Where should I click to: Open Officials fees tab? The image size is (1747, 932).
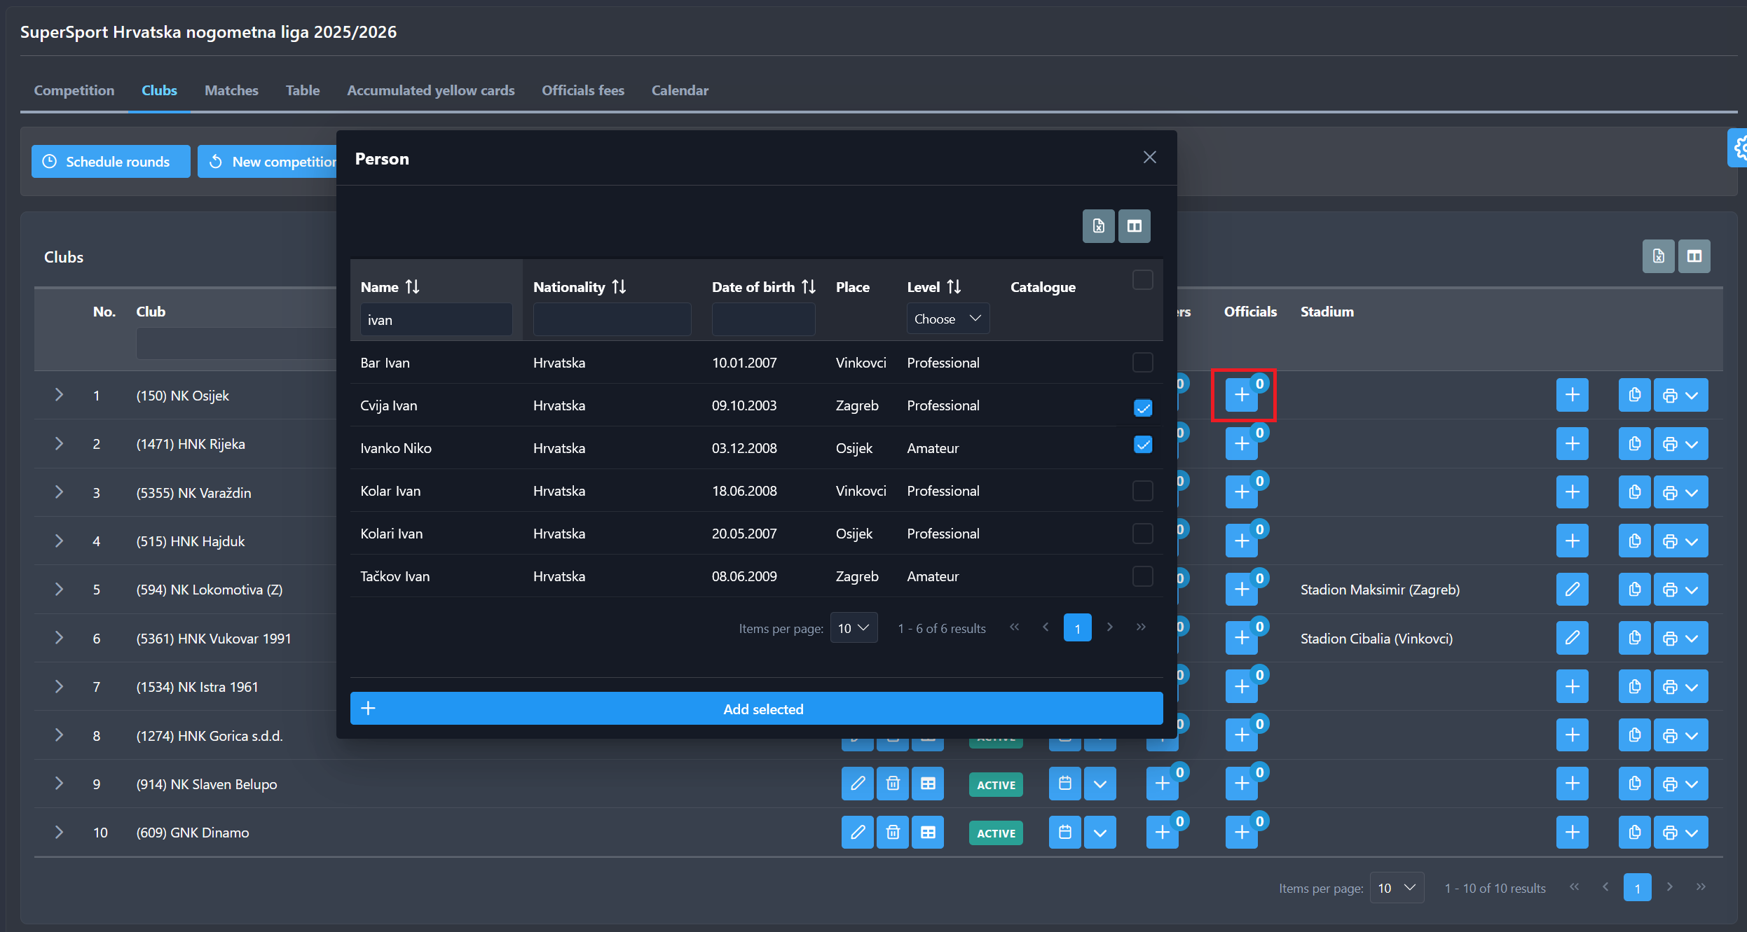click(x=582, y=90)
